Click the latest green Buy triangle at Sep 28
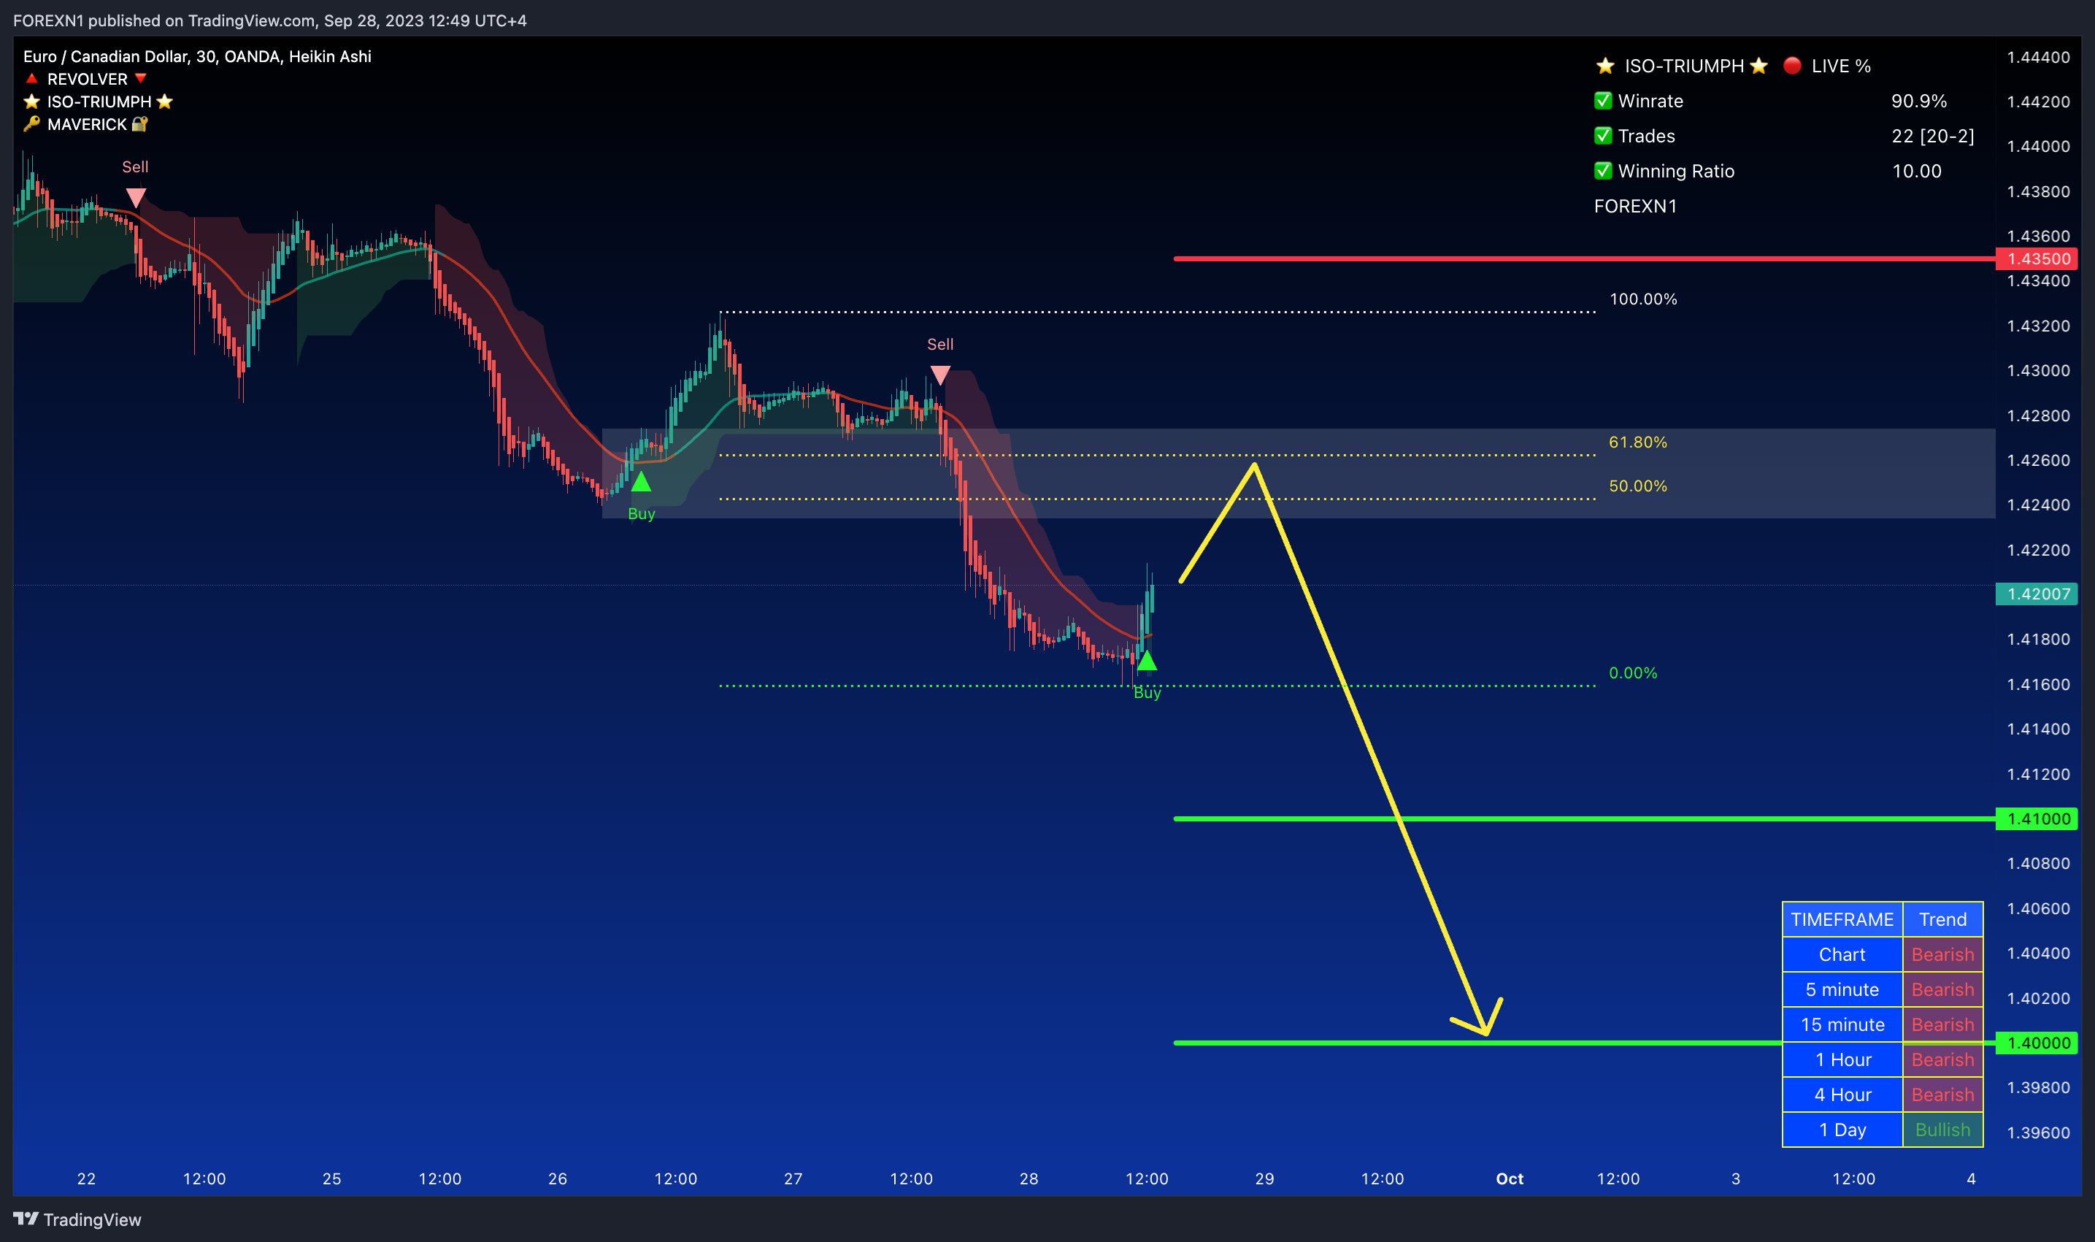 [x=1147, y=662]
